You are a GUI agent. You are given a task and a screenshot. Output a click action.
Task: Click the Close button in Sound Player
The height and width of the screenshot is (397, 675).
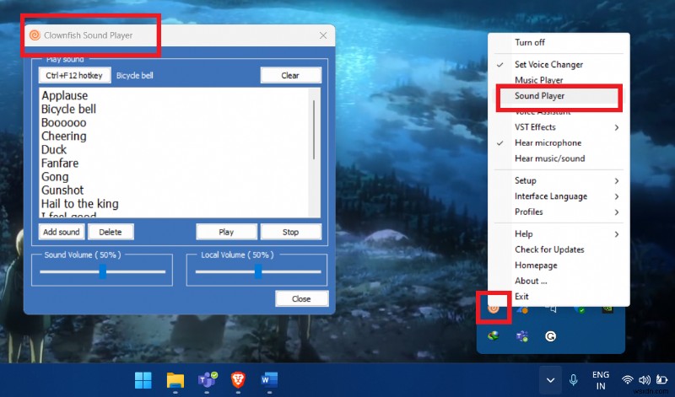pyautogui.click(x=302, y=298)
